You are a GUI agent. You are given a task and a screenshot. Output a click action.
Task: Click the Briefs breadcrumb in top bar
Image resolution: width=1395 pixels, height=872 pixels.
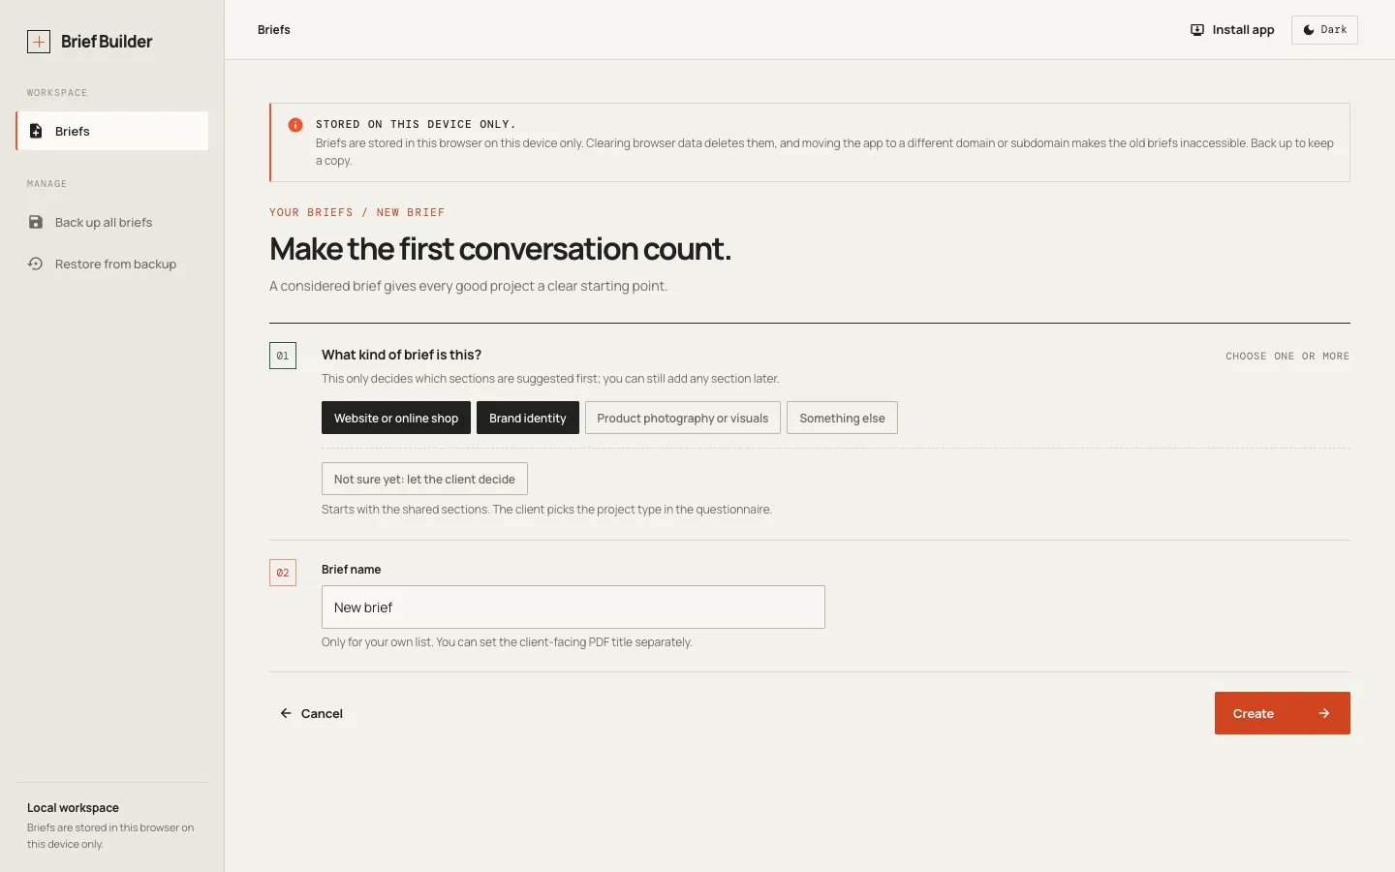(274, 30)
